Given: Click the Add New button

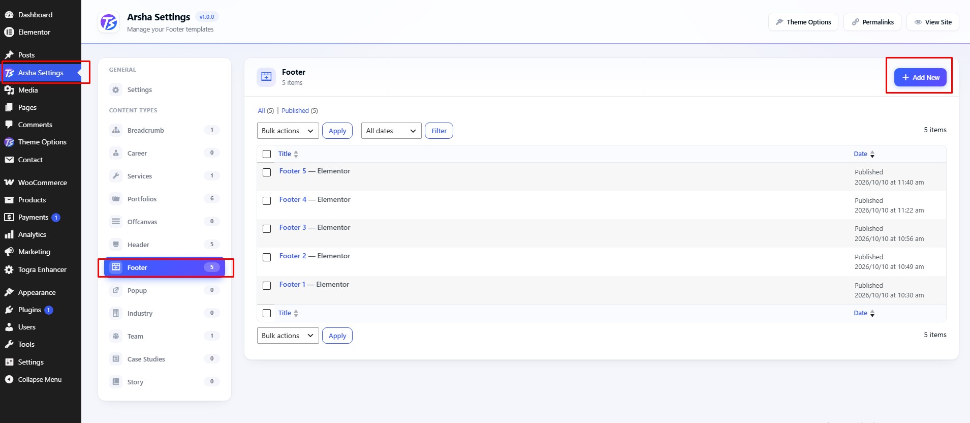Looking at the screenshot, I should tap(920, 77).
